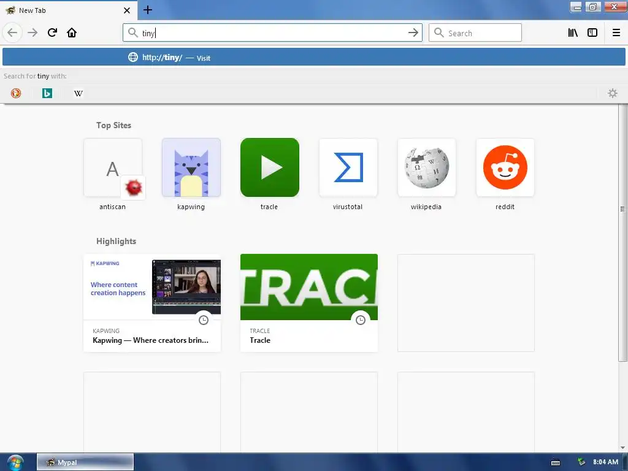This screenshot has width=628, height=471.
Task: Click the Go arrow in address bar
Action: (x=413, y=33)
